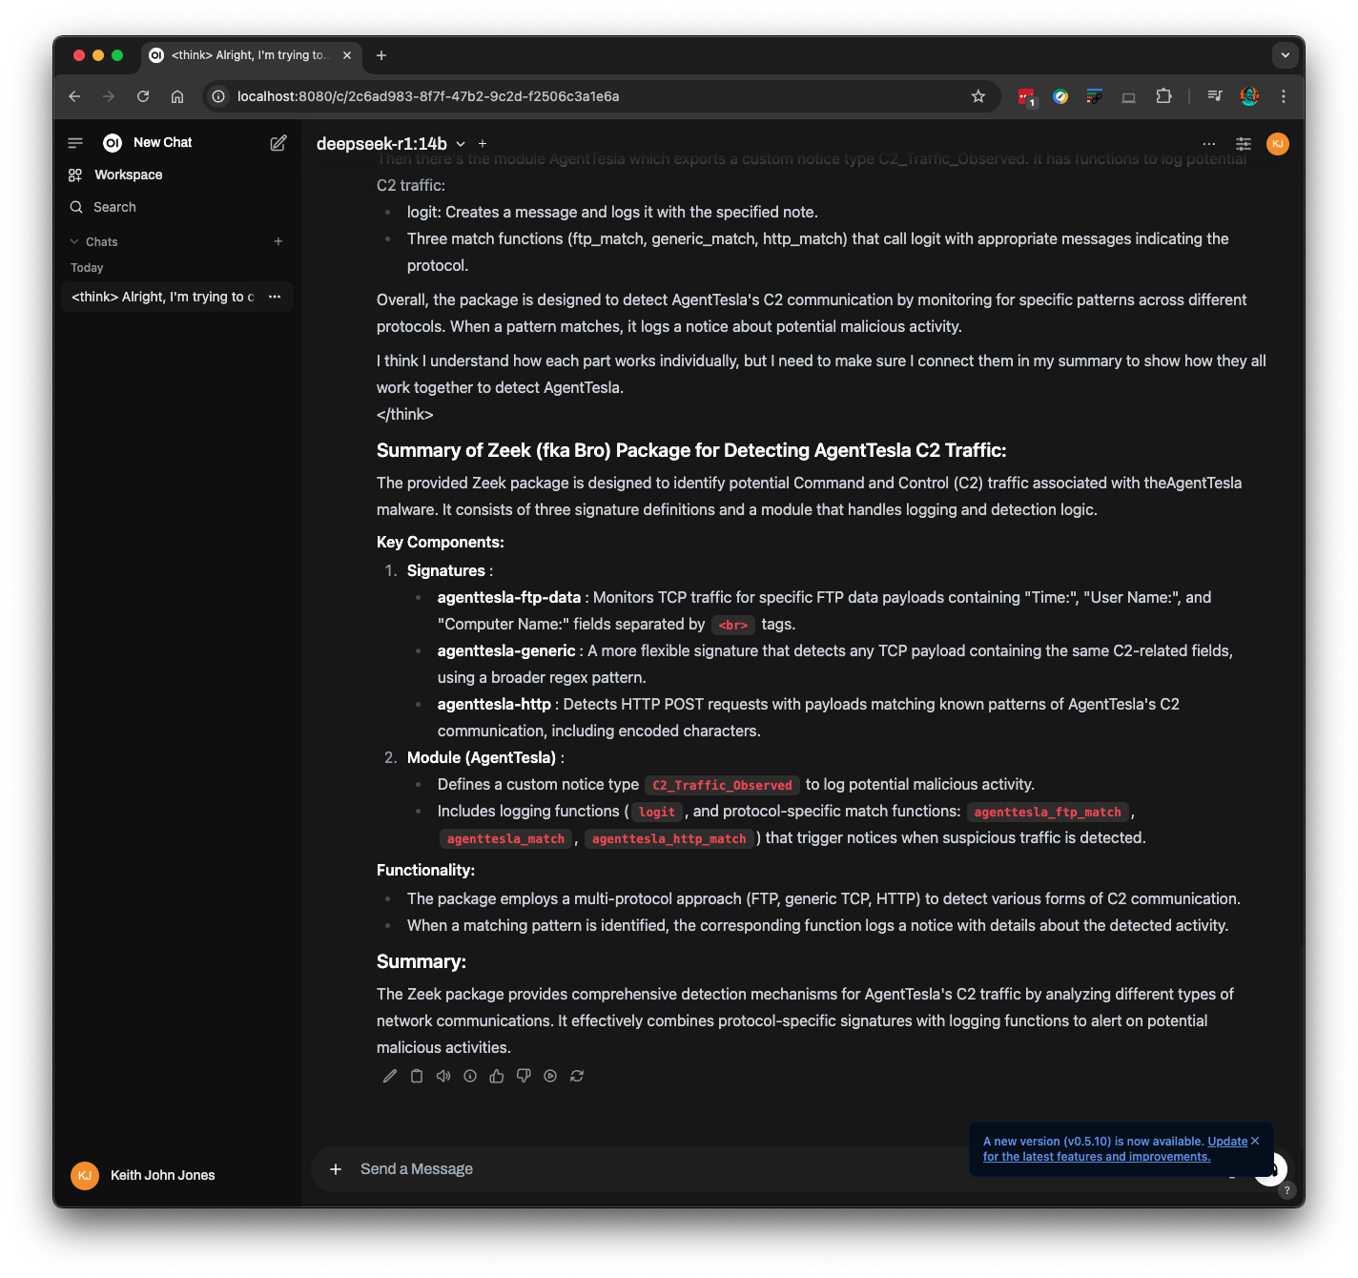Click the Update link in the notification
Image resolution: width=1358 pixels, height=1278 pixels.
[x=1227, y=1142]
